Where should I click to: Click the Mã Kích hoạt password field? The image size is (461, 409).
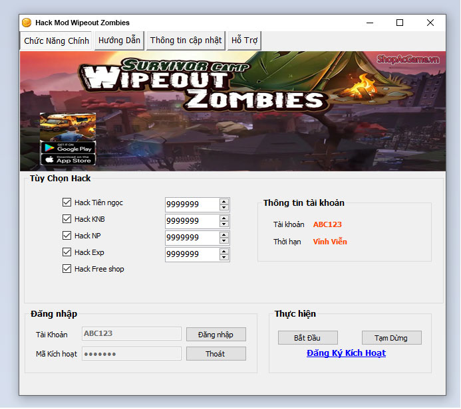(x=132, y=353)
